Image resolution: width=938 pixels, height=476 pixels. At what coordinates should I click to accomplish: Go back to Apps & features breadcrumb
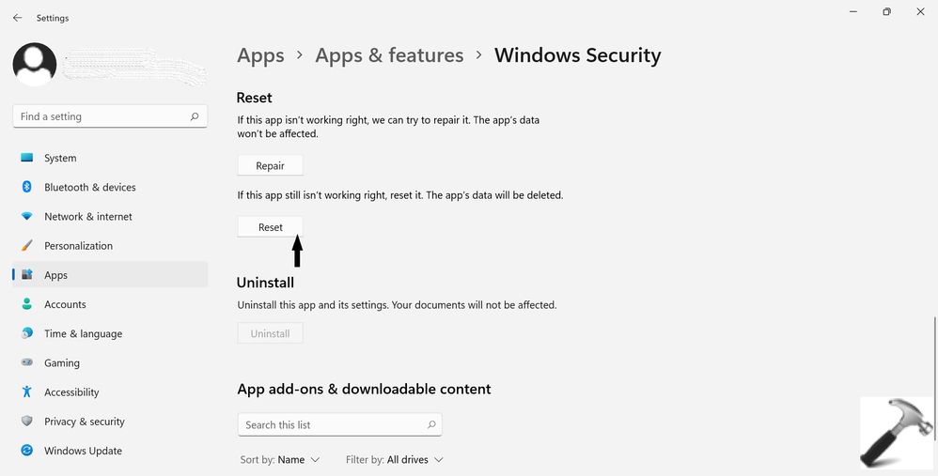[x=389, y=55]
